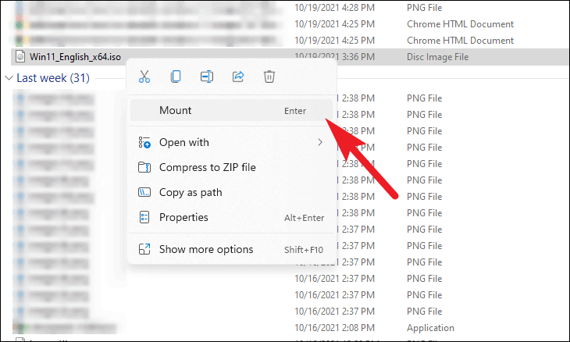This screenshot has height=342, width=570.
Task: Click the Disc Image File type cell
Action: (438, 57)
